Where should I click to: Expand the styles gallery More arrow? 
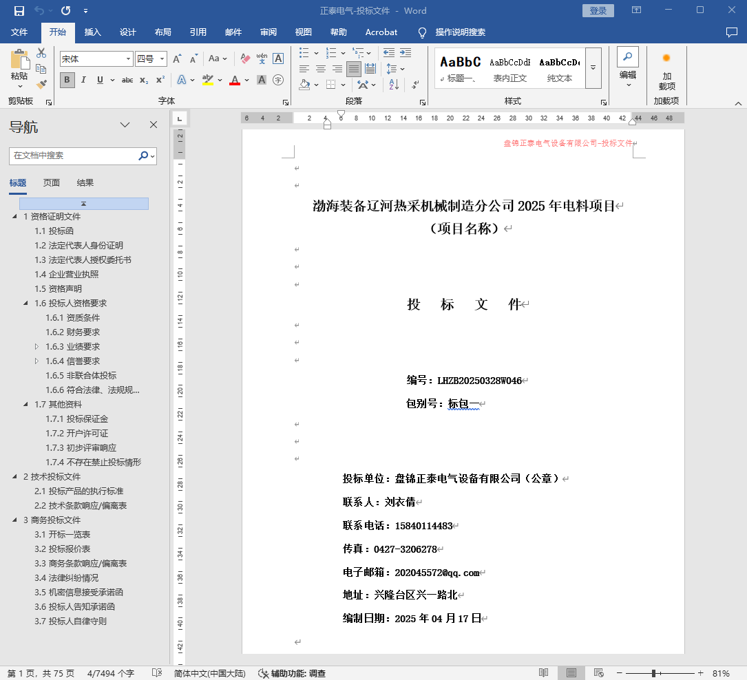593,68
